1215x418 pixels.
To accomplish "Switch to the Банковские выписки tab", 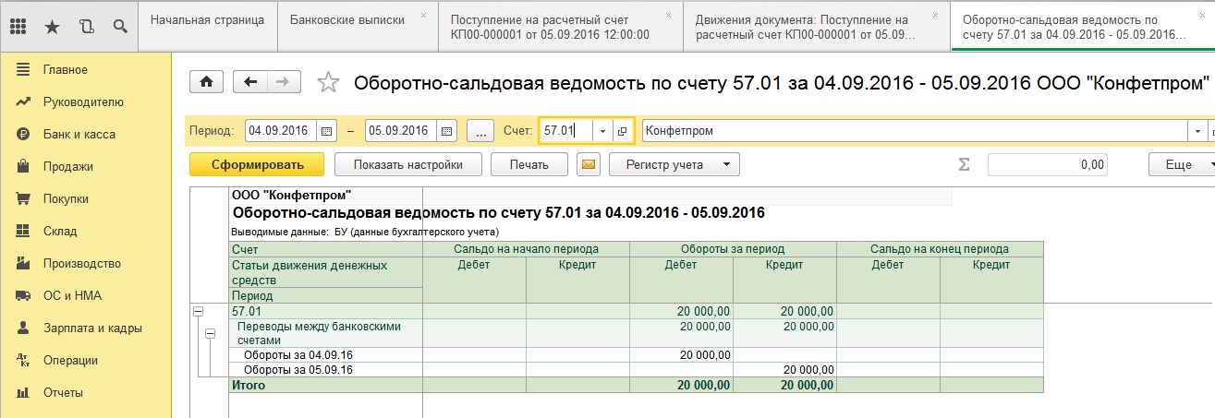I will pos(346,19).
